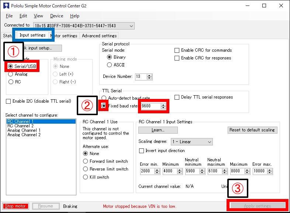This screenshot has height=213, width=290.
Task: Select ASCII serial mode
Action: (x=116, y=65)
